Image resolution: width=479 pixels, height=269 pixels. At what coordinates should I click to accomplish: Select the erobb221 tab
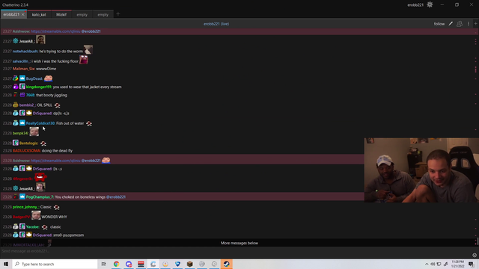click(11, 14)
